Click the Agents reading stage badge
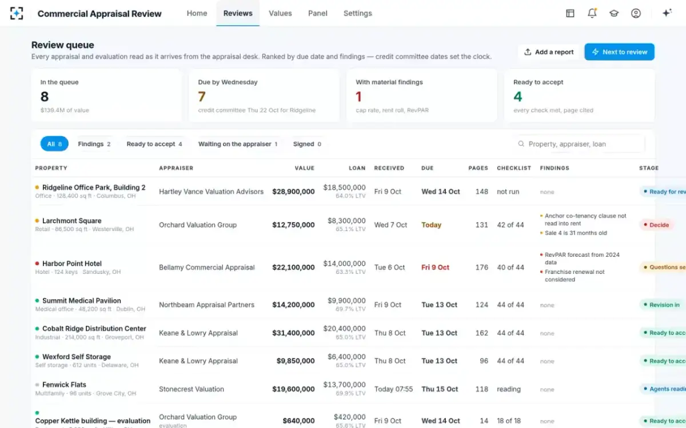The image size is (686, 428). coord(663,389)
